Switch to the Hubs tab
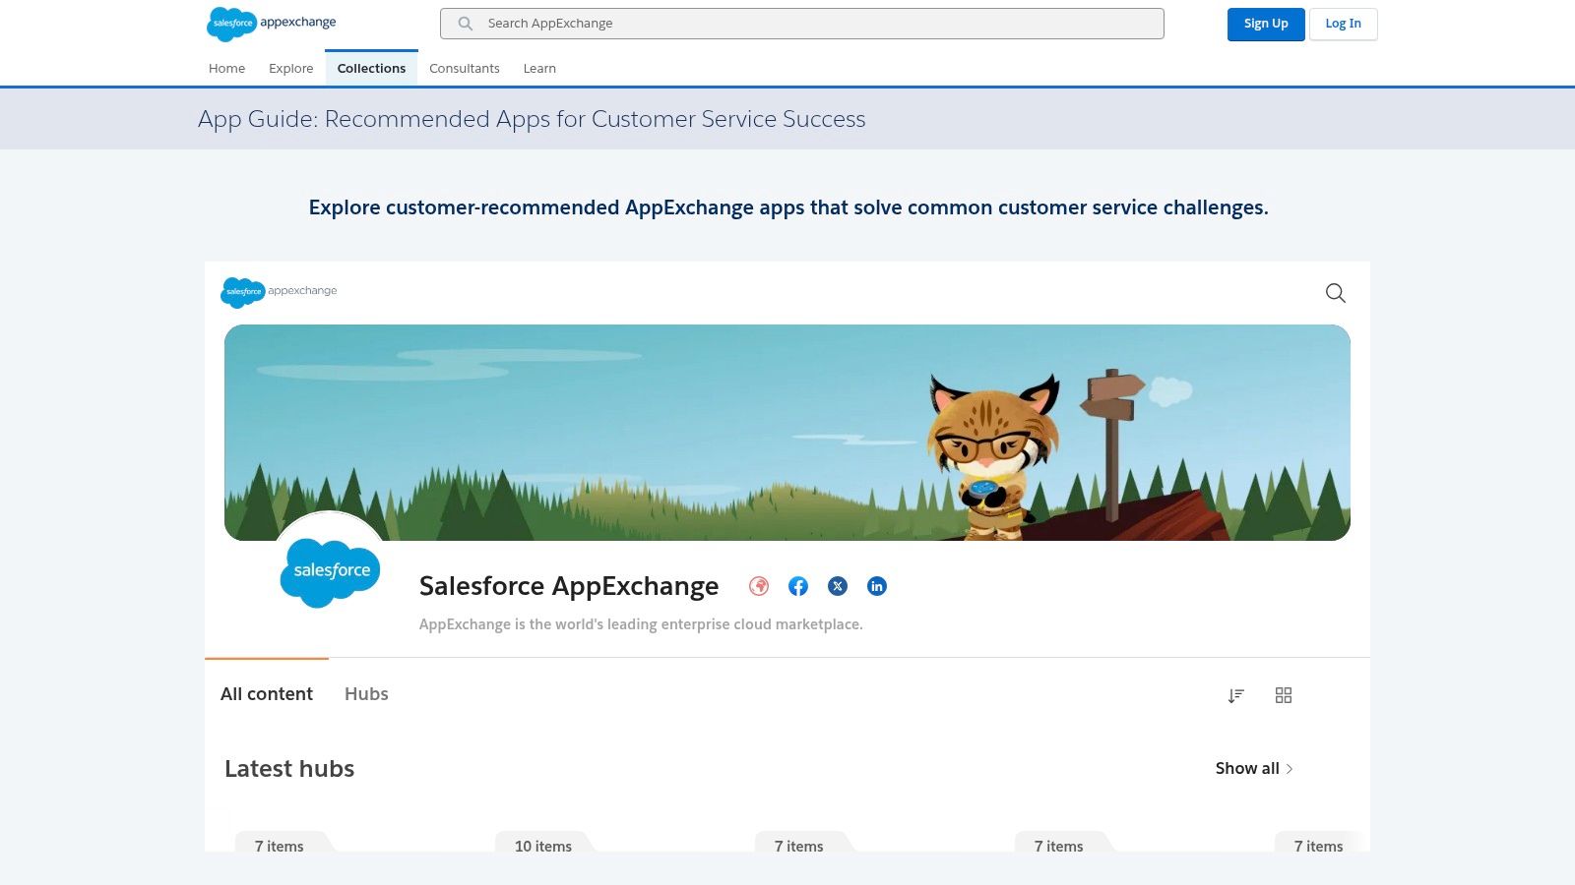Screen dimensions: 1575x885 (365, 693)
